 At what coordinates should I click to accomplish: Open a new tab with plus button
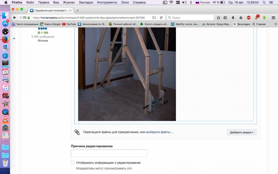click(77, 10)
